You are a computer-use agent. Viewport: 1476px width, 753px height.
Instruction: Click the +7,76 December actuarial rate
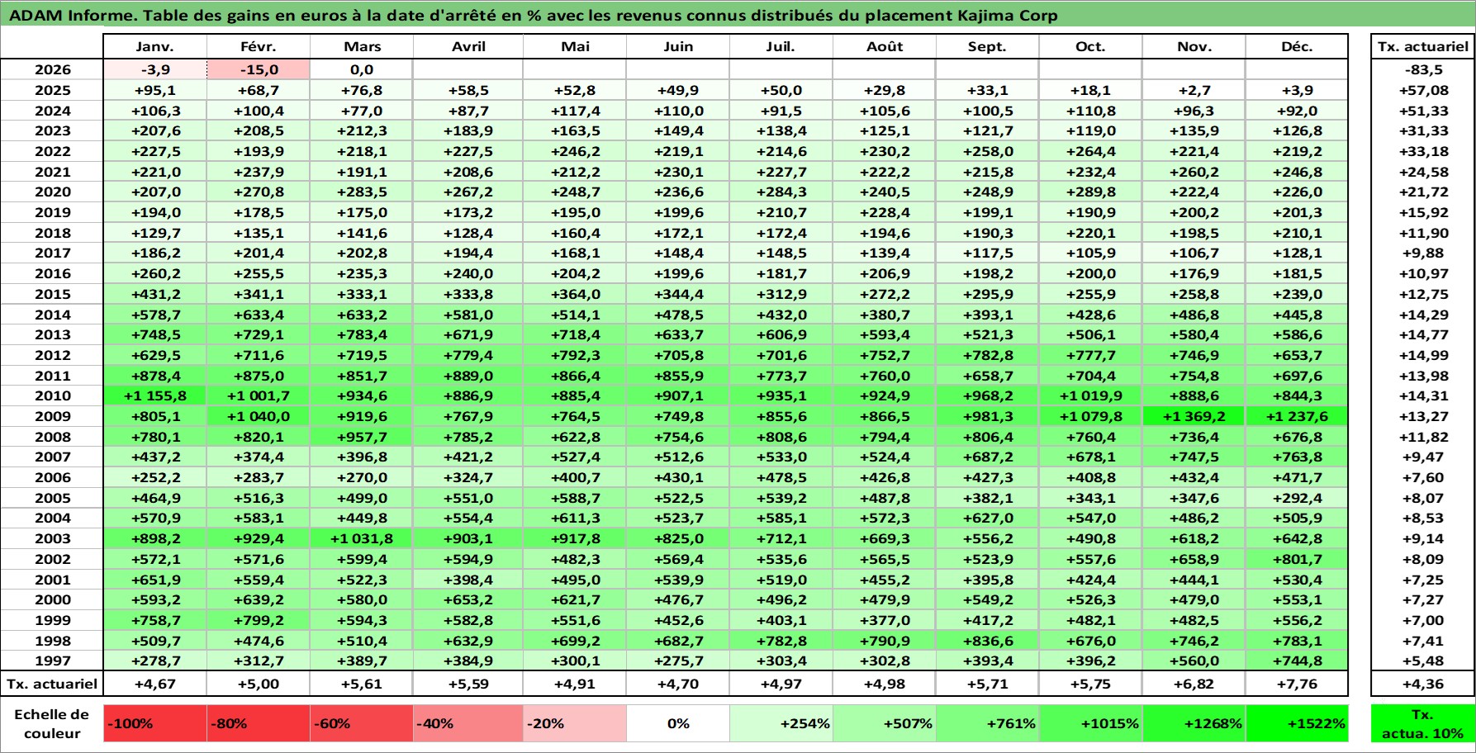click(x=1297, y=684)
